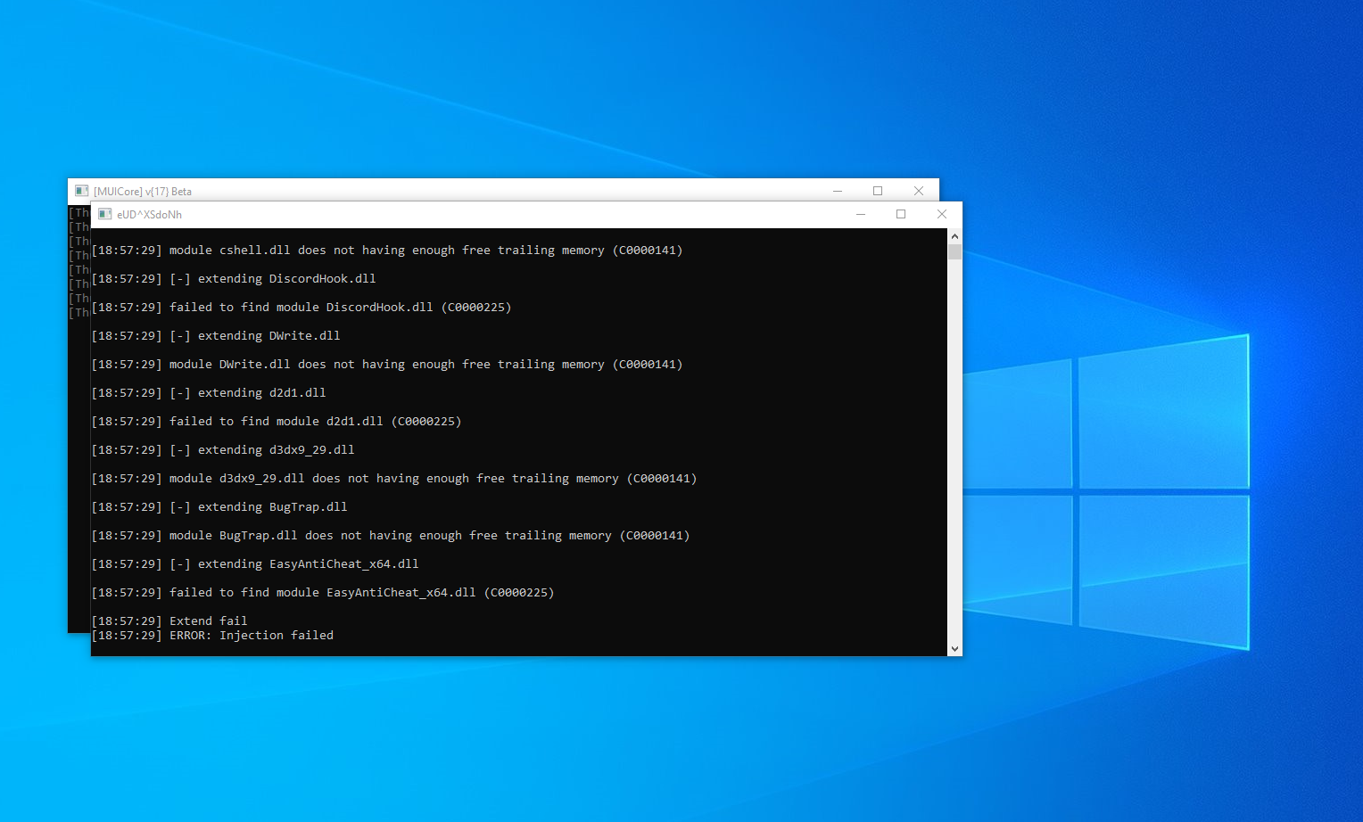1363x822 pixels.
Task: Maximize the MUICore v{17} Beta window
Action: click(878, 191)
